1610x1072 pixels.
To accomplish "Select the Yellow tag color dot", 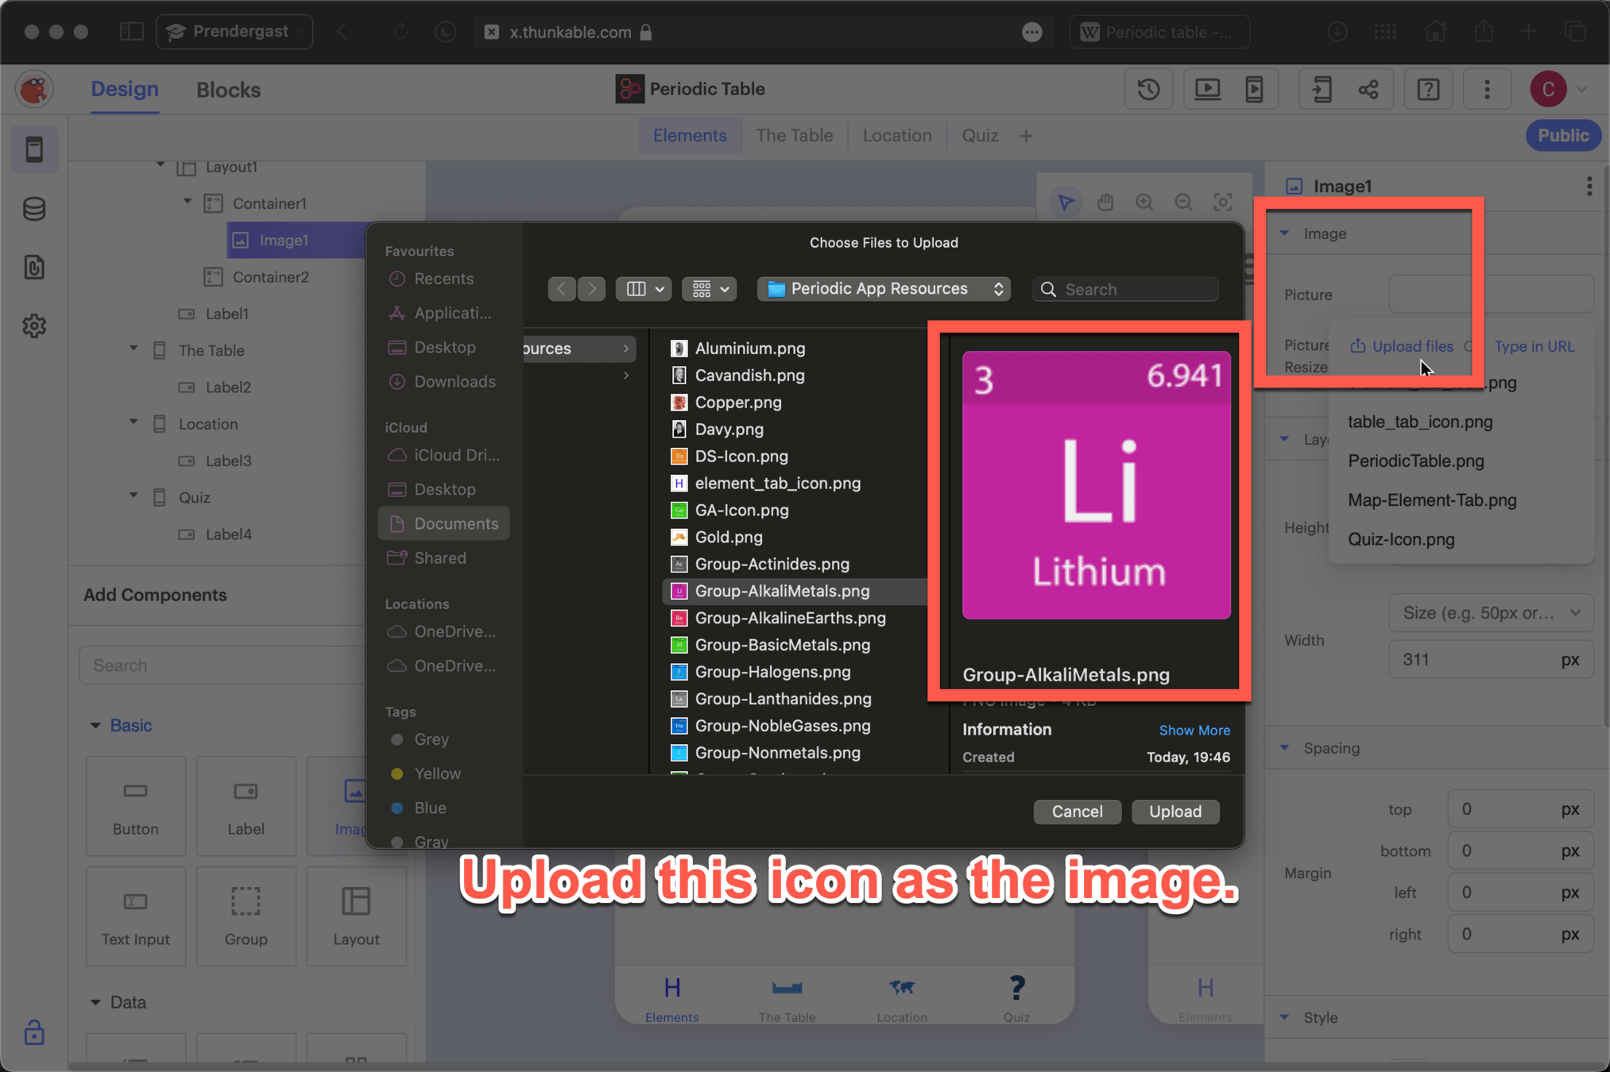I will coord(397,773).
